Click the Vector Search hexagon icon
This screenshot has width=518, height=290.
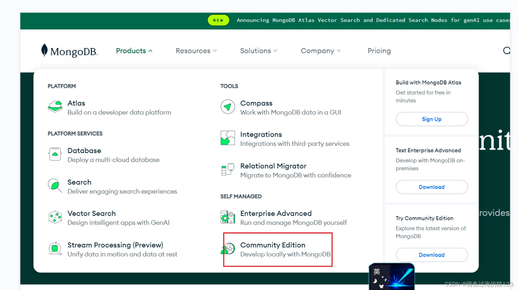(55, 217)
